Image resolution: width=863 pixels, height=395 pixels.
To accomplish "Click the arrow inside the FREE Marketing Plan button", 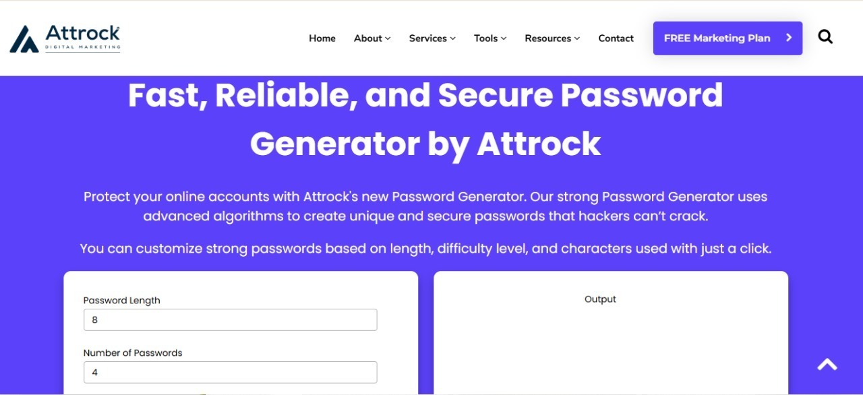I will [x=789, y=38].
